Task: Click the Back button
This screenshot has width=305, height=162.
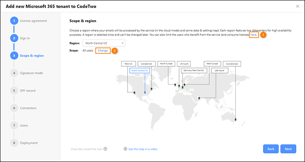Action: [271, 149]
